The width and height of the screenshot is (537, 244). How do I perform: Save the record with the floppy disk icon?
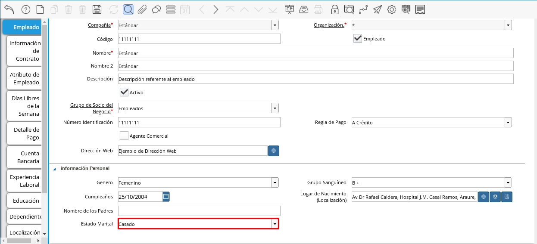[x=97, y=9]
